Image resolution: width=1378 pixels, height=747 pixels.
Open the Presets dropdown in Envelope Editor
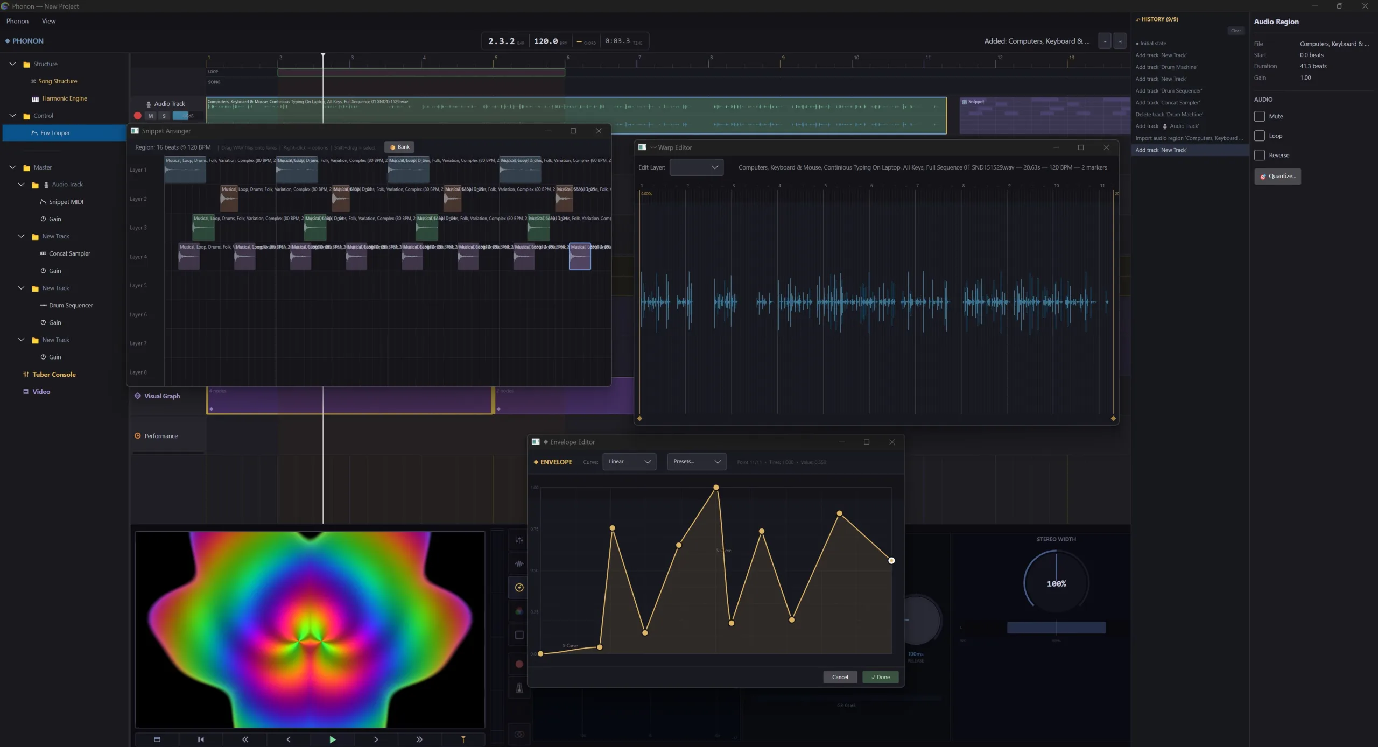point(697,462)
